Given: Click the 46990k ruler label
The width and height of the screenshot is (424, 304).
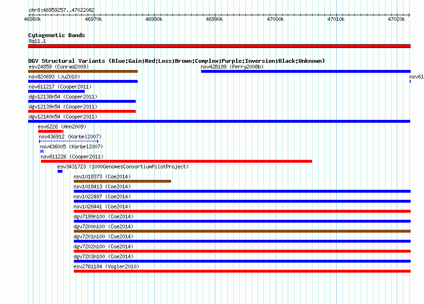Looking at the screenshot, I should tap(215, 19).
